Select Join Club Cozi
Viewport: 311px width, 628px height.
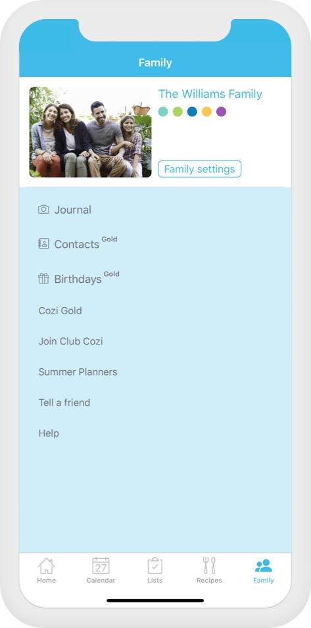(70, 341)
